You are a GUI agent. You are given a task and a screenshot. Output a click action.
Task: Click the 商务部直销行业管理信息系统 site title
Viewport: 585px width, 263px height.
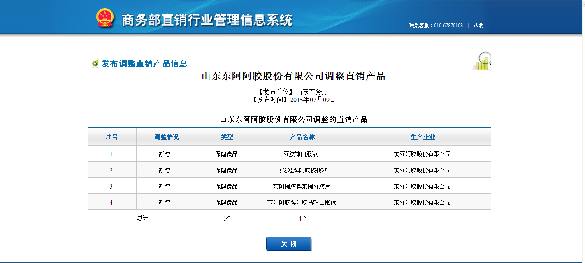click(207, 20)
